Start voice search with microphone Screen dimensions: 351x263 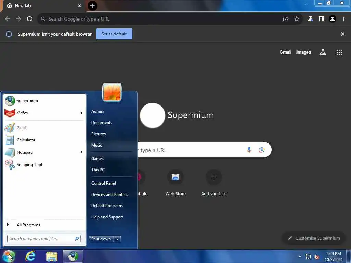pos(249,150)
